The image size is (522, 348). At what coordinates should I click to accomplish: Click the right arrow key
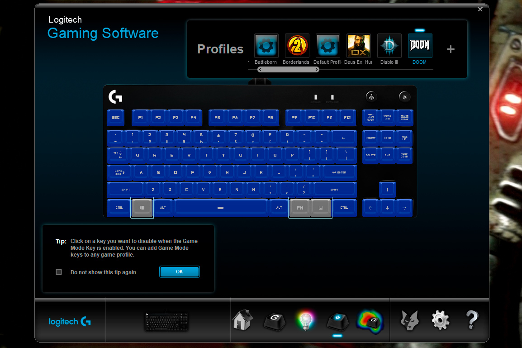(x=404, y=208)
